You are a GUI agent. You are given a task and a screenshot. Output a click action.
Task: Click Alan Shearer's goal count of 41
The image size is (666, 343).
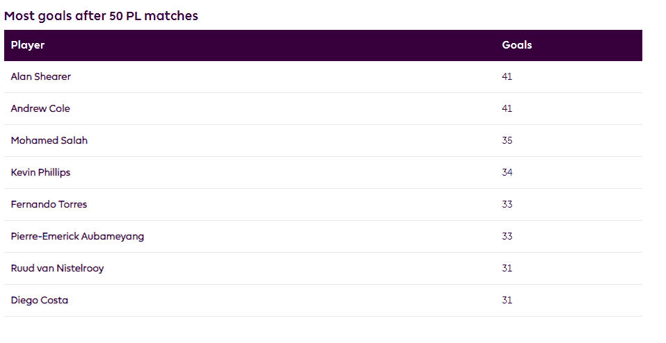tap(507, 76)
